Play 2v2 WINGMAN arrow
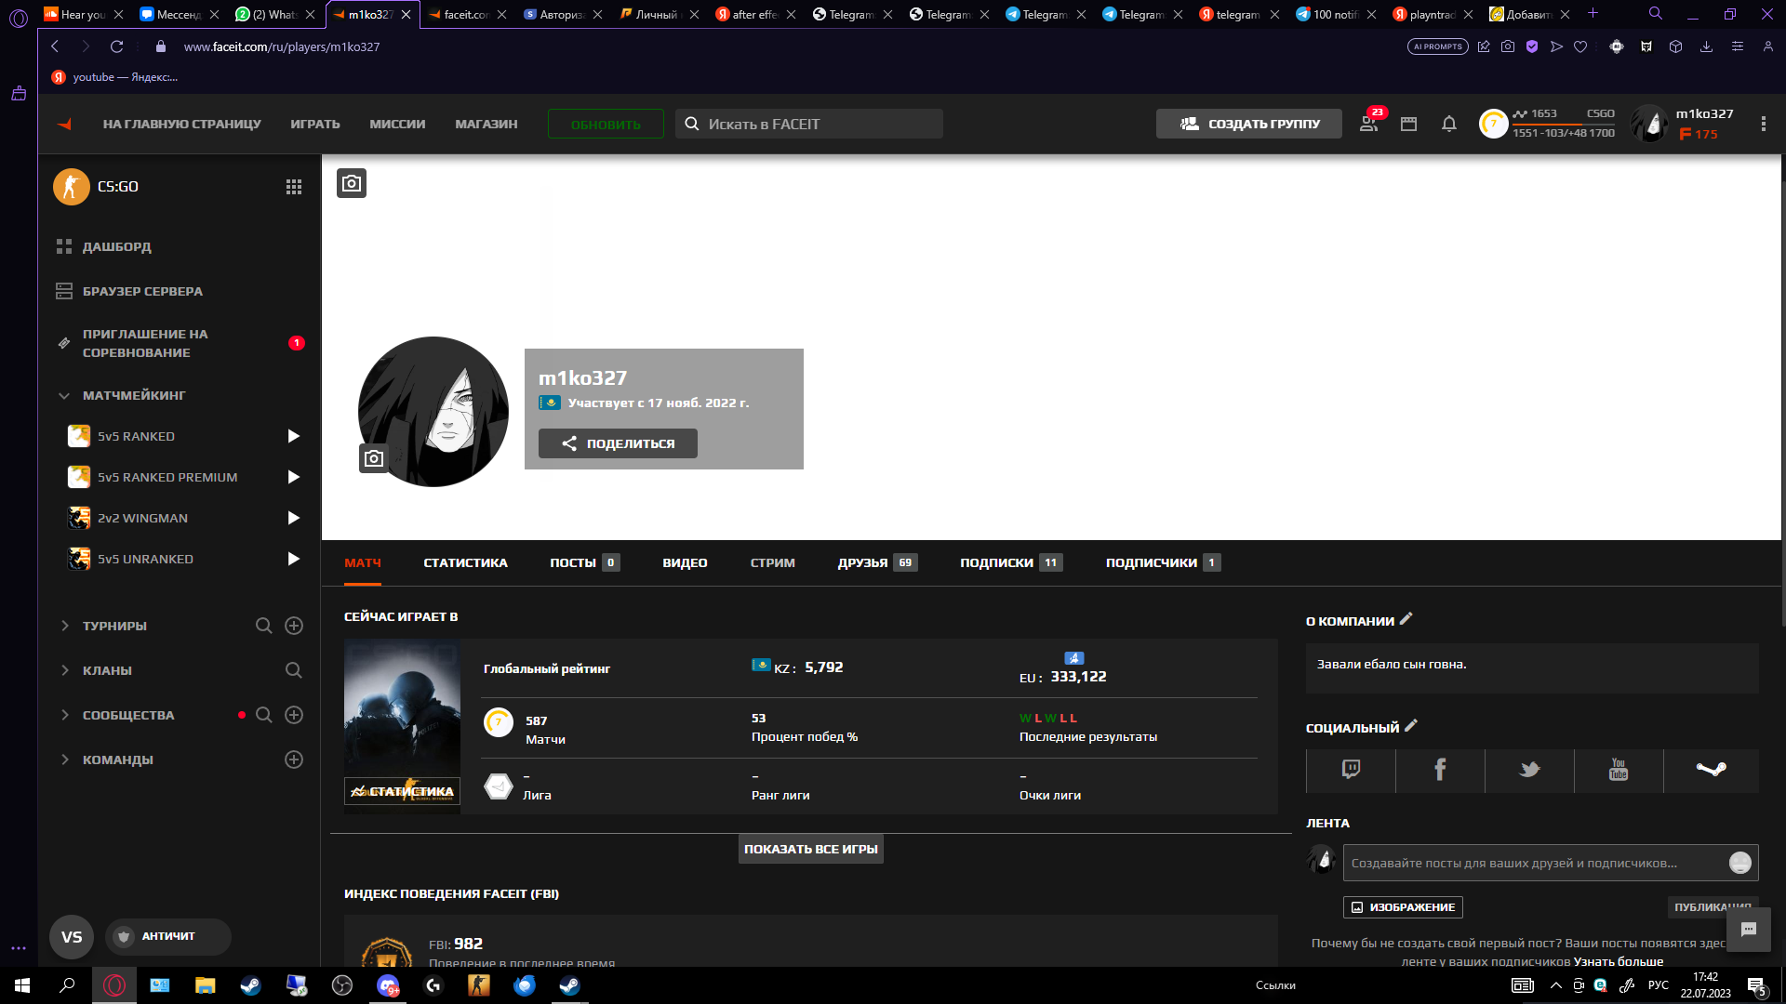Screen dimensions: 1786x1004 [294, 518]
